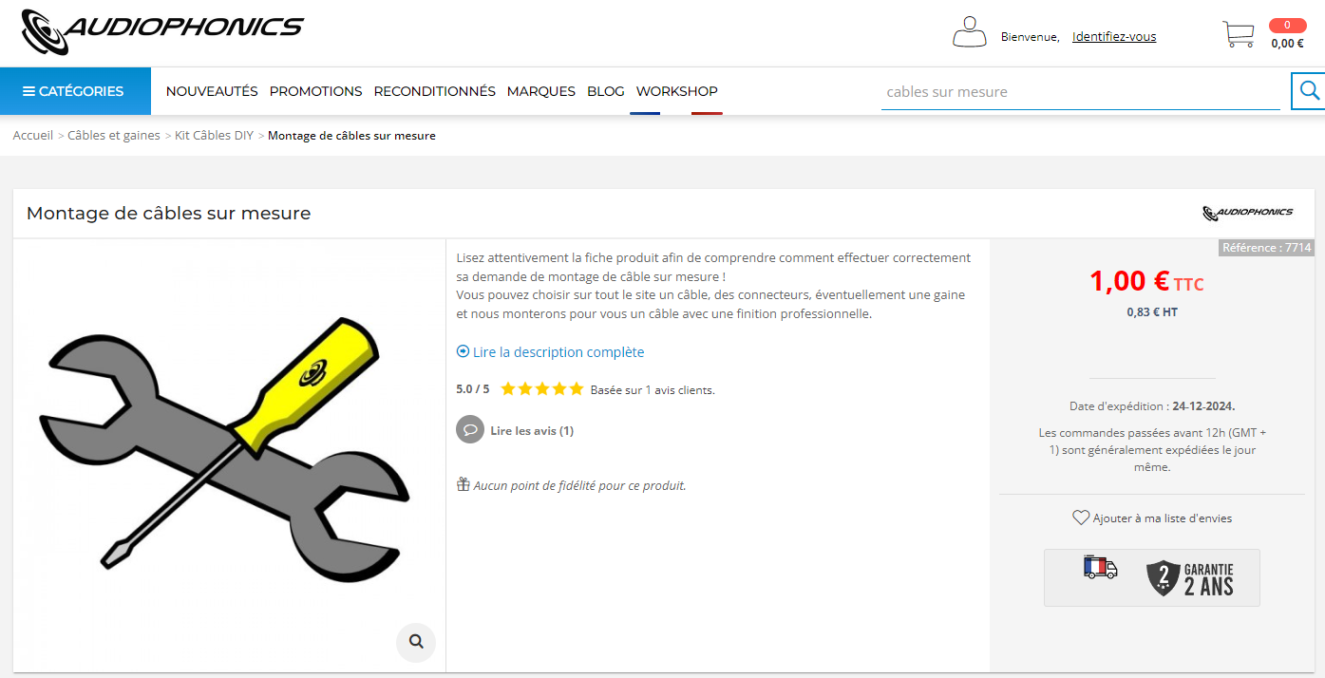Open the Marques menu item
Screen dimensions: 1325x678
(541, 91)
